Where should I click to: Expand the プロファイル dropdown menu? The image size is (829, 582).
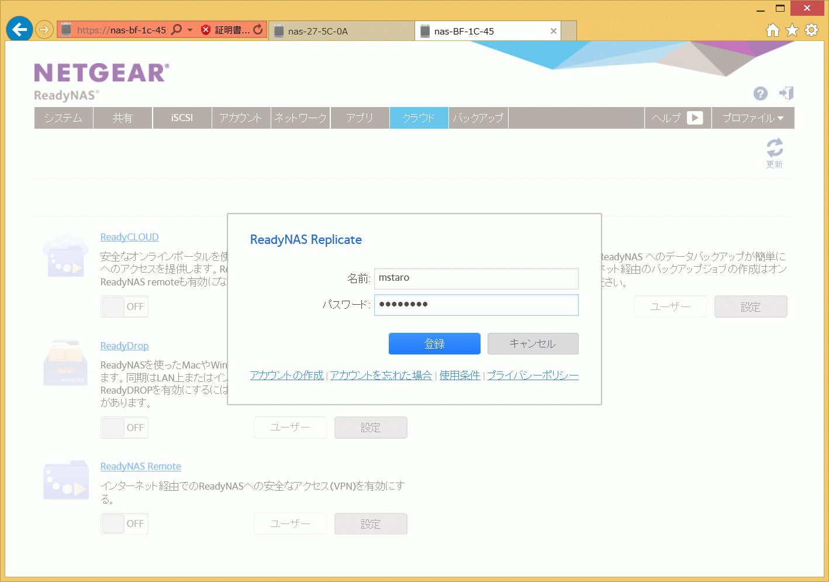point(752,118)
